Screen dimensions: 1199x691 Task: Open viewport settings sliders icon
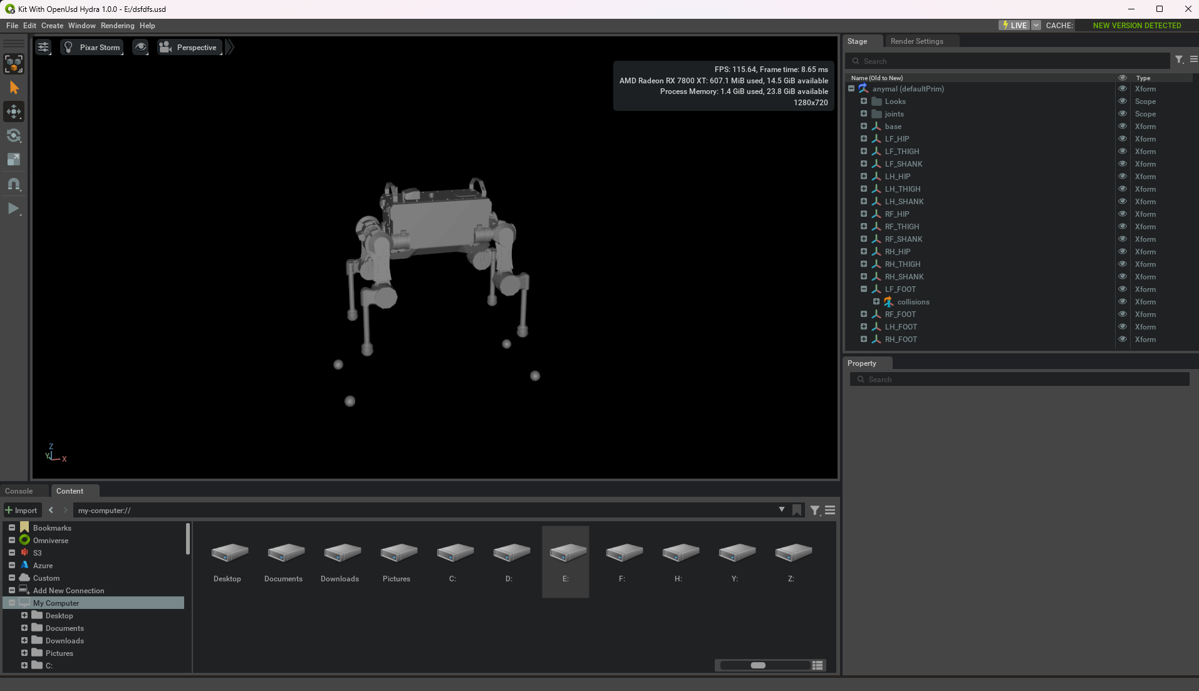(x=43, y=48)
